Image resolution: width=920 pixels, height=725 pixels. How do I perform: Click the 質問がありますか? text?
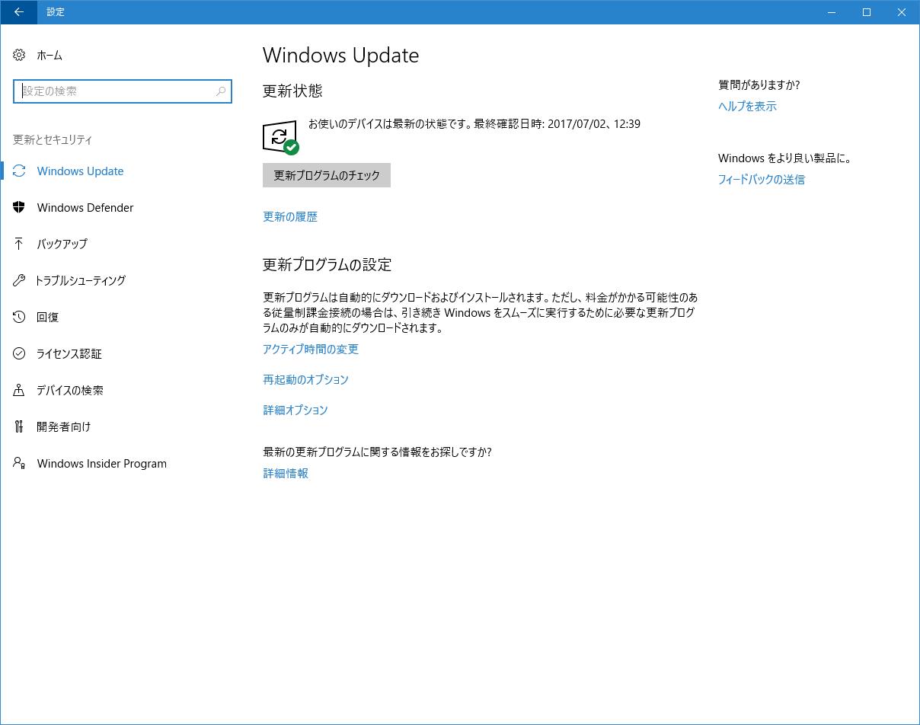759,85
